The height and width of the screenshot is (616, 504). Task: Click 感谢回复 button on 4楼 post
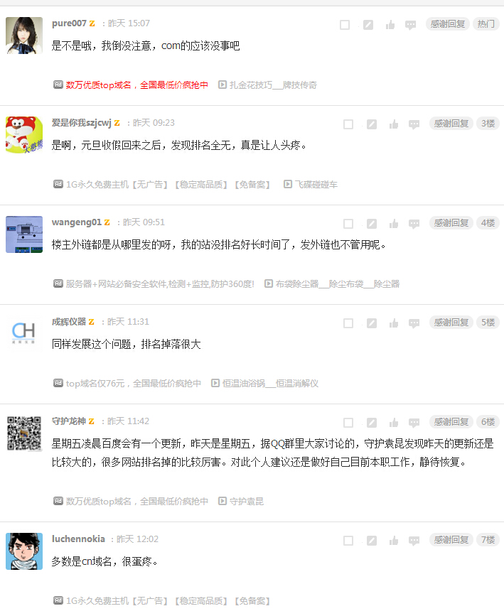click(451, 223)
